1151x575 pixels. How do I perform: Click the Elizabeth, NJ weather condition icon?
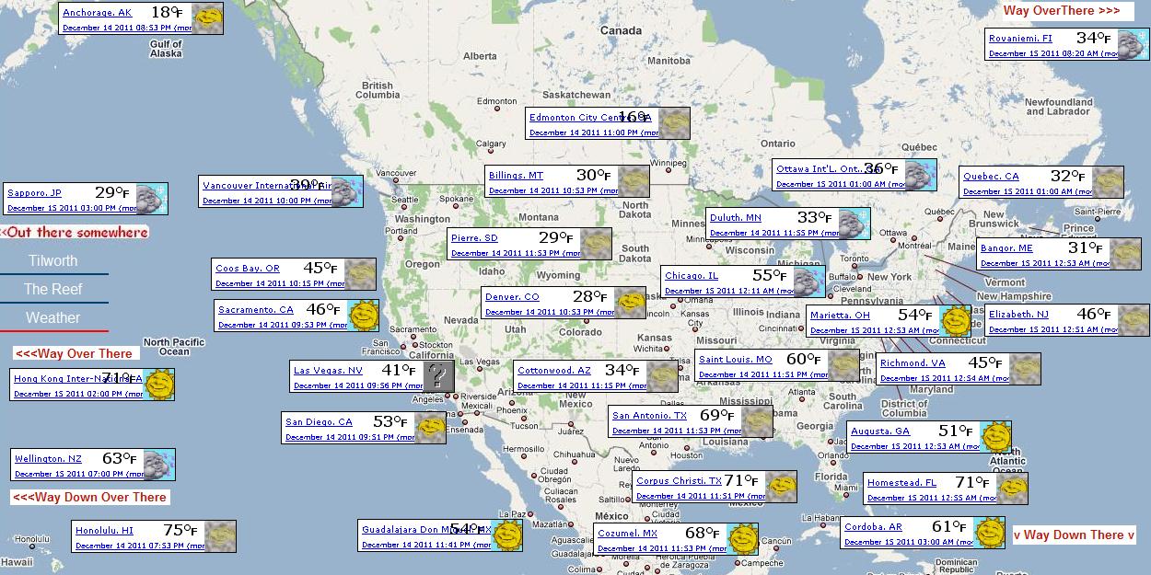coord(1134,320)
